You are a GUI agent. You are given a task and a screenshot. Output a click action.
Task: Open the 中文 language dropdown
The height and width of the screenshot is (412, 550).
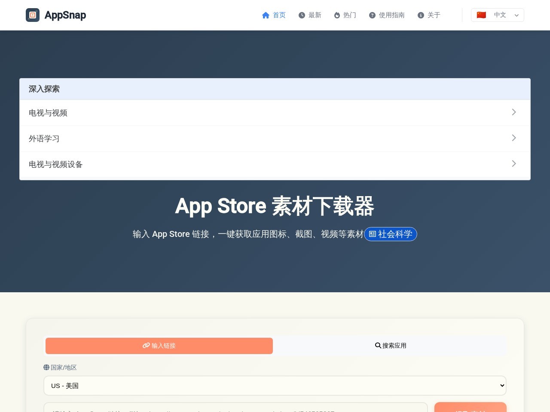pyautogui.click(x=498, y=15)
